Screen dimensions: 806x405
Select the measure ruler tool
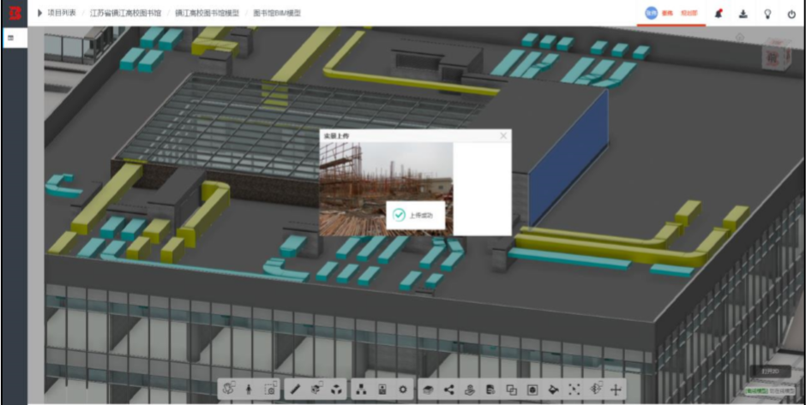point(295,390)
